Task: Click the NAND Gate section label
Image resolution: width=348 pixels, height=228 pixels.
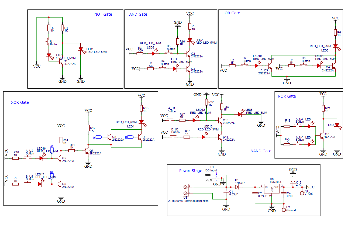Action: click(261, 151)
